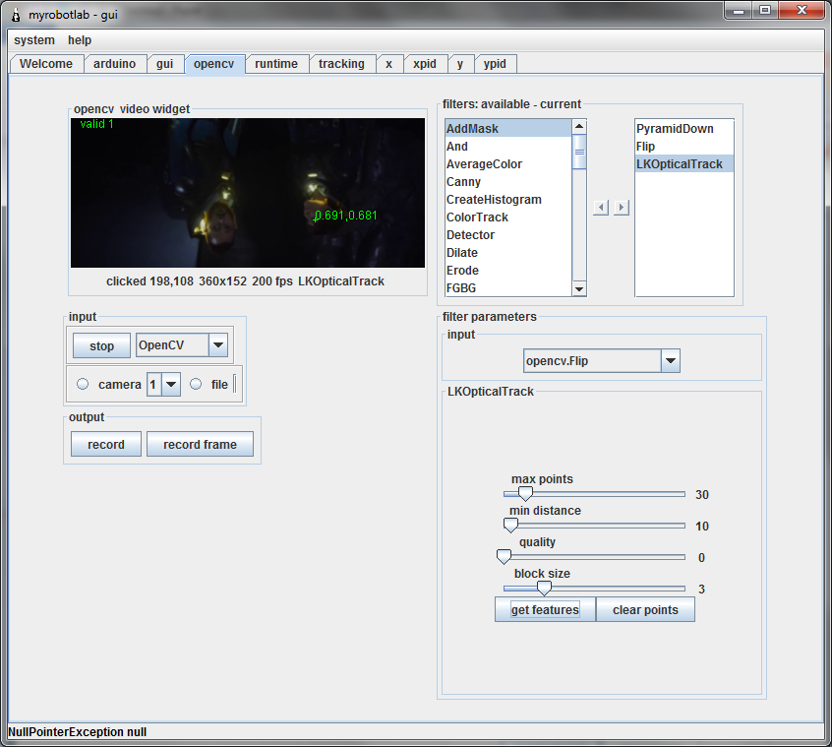Select Flip in current filters
The image size is (832, 747).
[684, 147]
